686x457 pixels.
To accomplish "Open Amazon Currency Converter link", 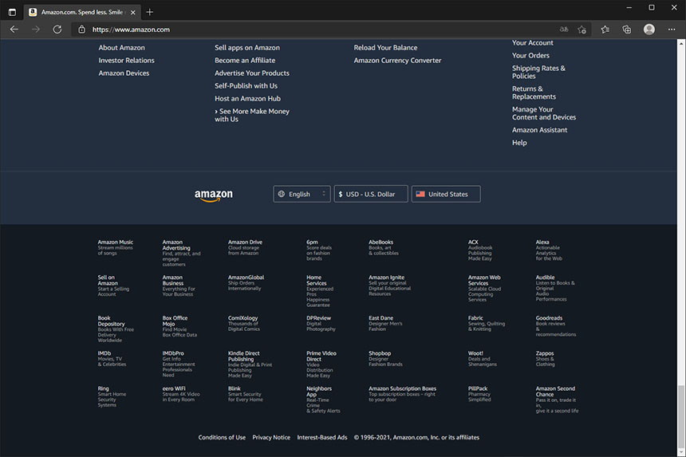I will (x=398, y=61).
